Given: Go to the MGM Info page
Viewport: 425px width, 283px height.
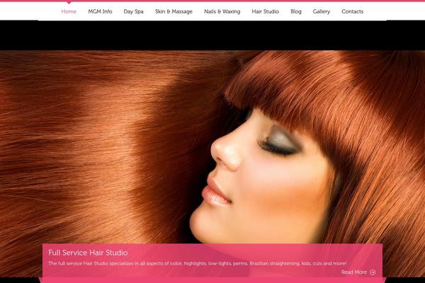Looking at the screenshot, I should coord(100,11).
